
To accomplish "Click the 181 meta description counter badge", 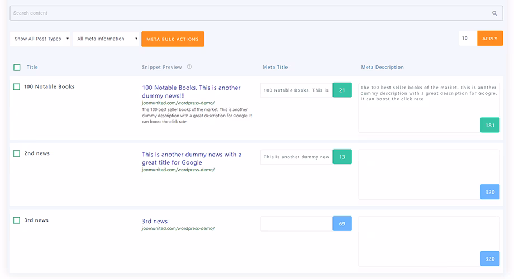I will pos(489,125).
